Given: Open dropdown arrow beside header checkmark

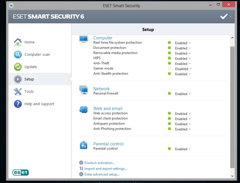Looking at the screenshot, I should [x=230, y=16].
